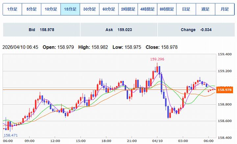This screenshot has width=237, height=144.
Task: Open the 10分足 timeframe tab
Action: click(51, 9)
